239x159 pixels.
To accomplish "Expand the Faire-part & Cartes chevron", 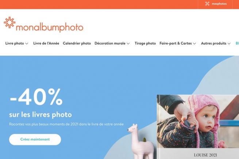I will point(194,43).
